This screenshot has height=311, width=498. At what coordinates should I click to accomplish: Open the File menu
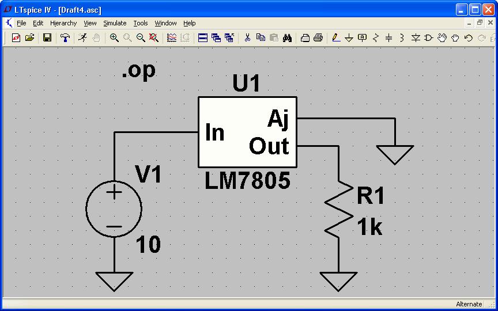point(21,23)
